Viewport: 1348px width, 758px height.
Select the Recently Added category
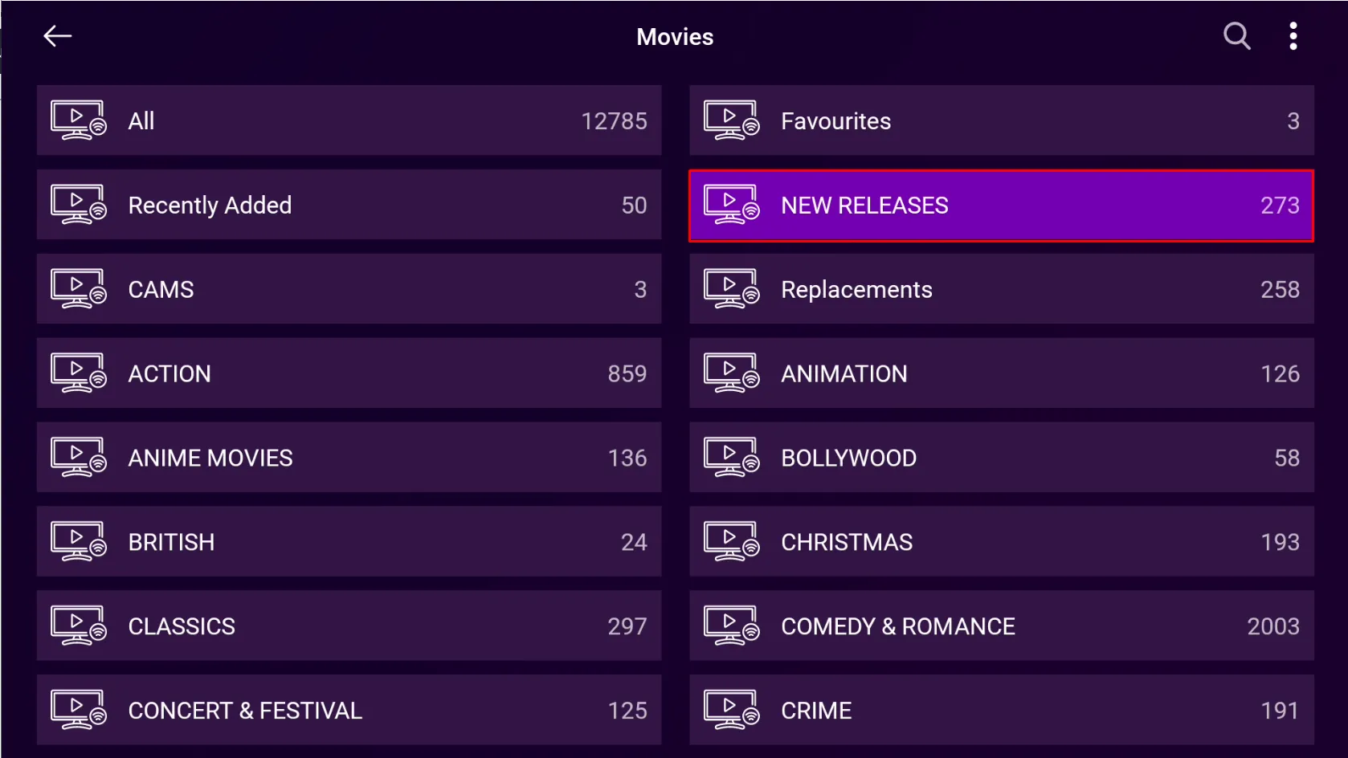coord(349,205)
